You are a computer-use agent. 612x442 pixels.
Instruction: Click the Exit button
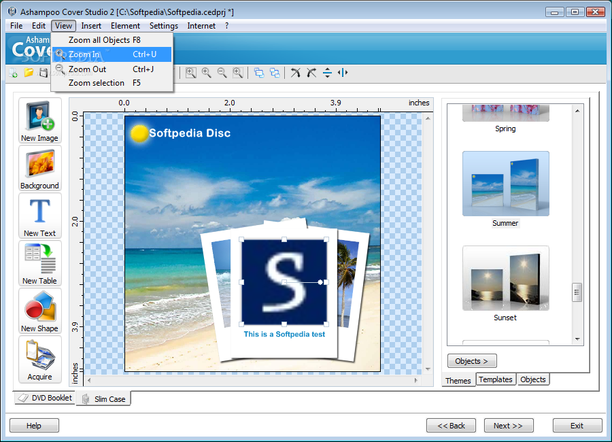pos(577,426)
